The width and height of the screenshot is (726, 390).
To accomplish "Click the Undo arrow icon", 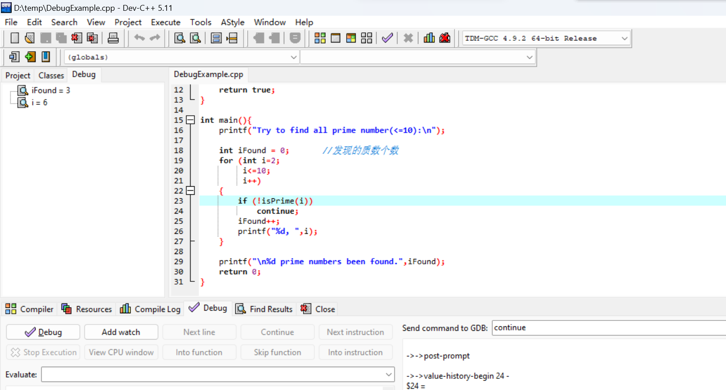I will [140, 38].
